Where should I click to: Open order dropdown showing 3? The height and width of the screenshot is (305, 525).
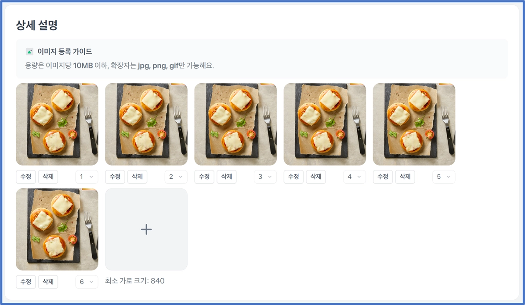(x=265, y=177)
